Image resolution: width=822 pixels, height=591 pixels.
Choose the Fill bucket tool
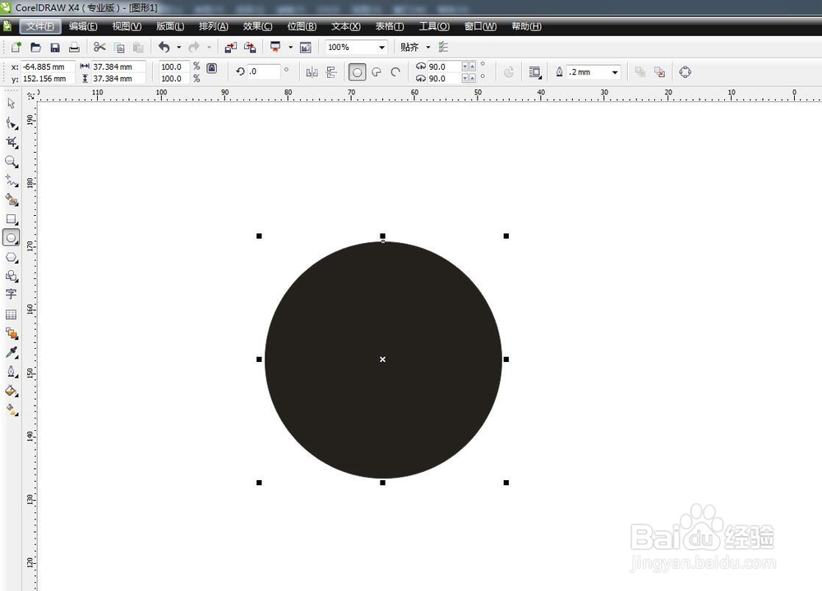(x=12, y=391)
